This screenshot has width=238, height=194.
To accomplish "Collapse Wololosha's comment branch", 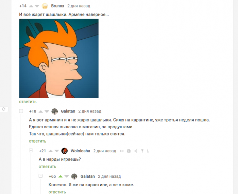I will pyautogui.click(x=31, y=150).
